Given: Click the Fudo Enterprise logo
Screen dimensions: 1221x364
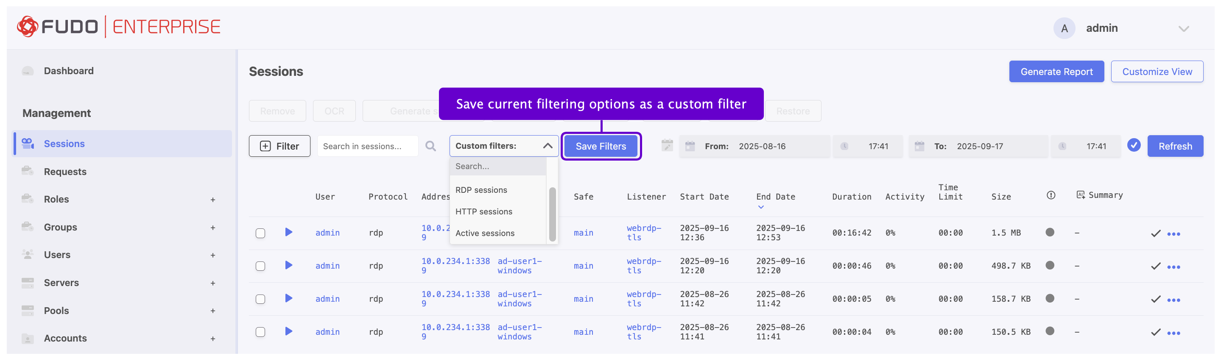Looking at the screenshot, I should pyautogui.click(x=118, y=27).
